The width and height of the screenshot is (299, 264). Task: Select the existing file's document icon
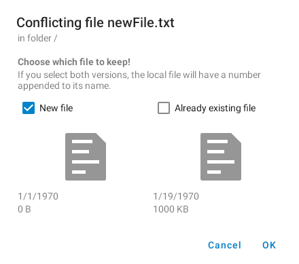pos(221,157)
